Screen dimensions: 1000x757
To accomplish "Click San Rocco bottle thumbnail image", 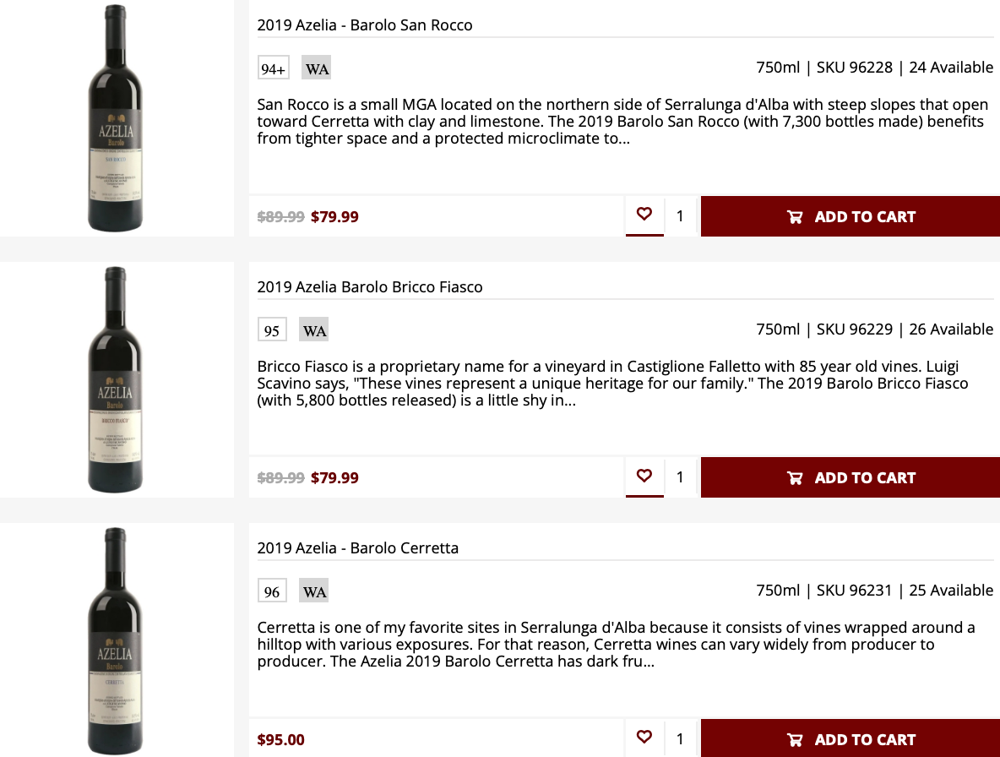I will [116, 118].
